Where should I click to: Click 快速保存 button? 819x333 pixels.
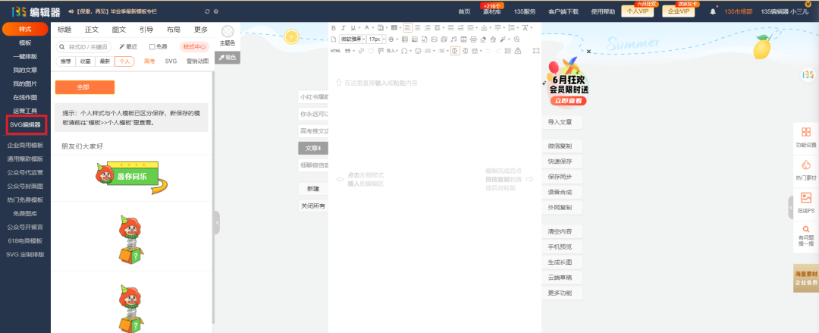click(x=561, y=161)
